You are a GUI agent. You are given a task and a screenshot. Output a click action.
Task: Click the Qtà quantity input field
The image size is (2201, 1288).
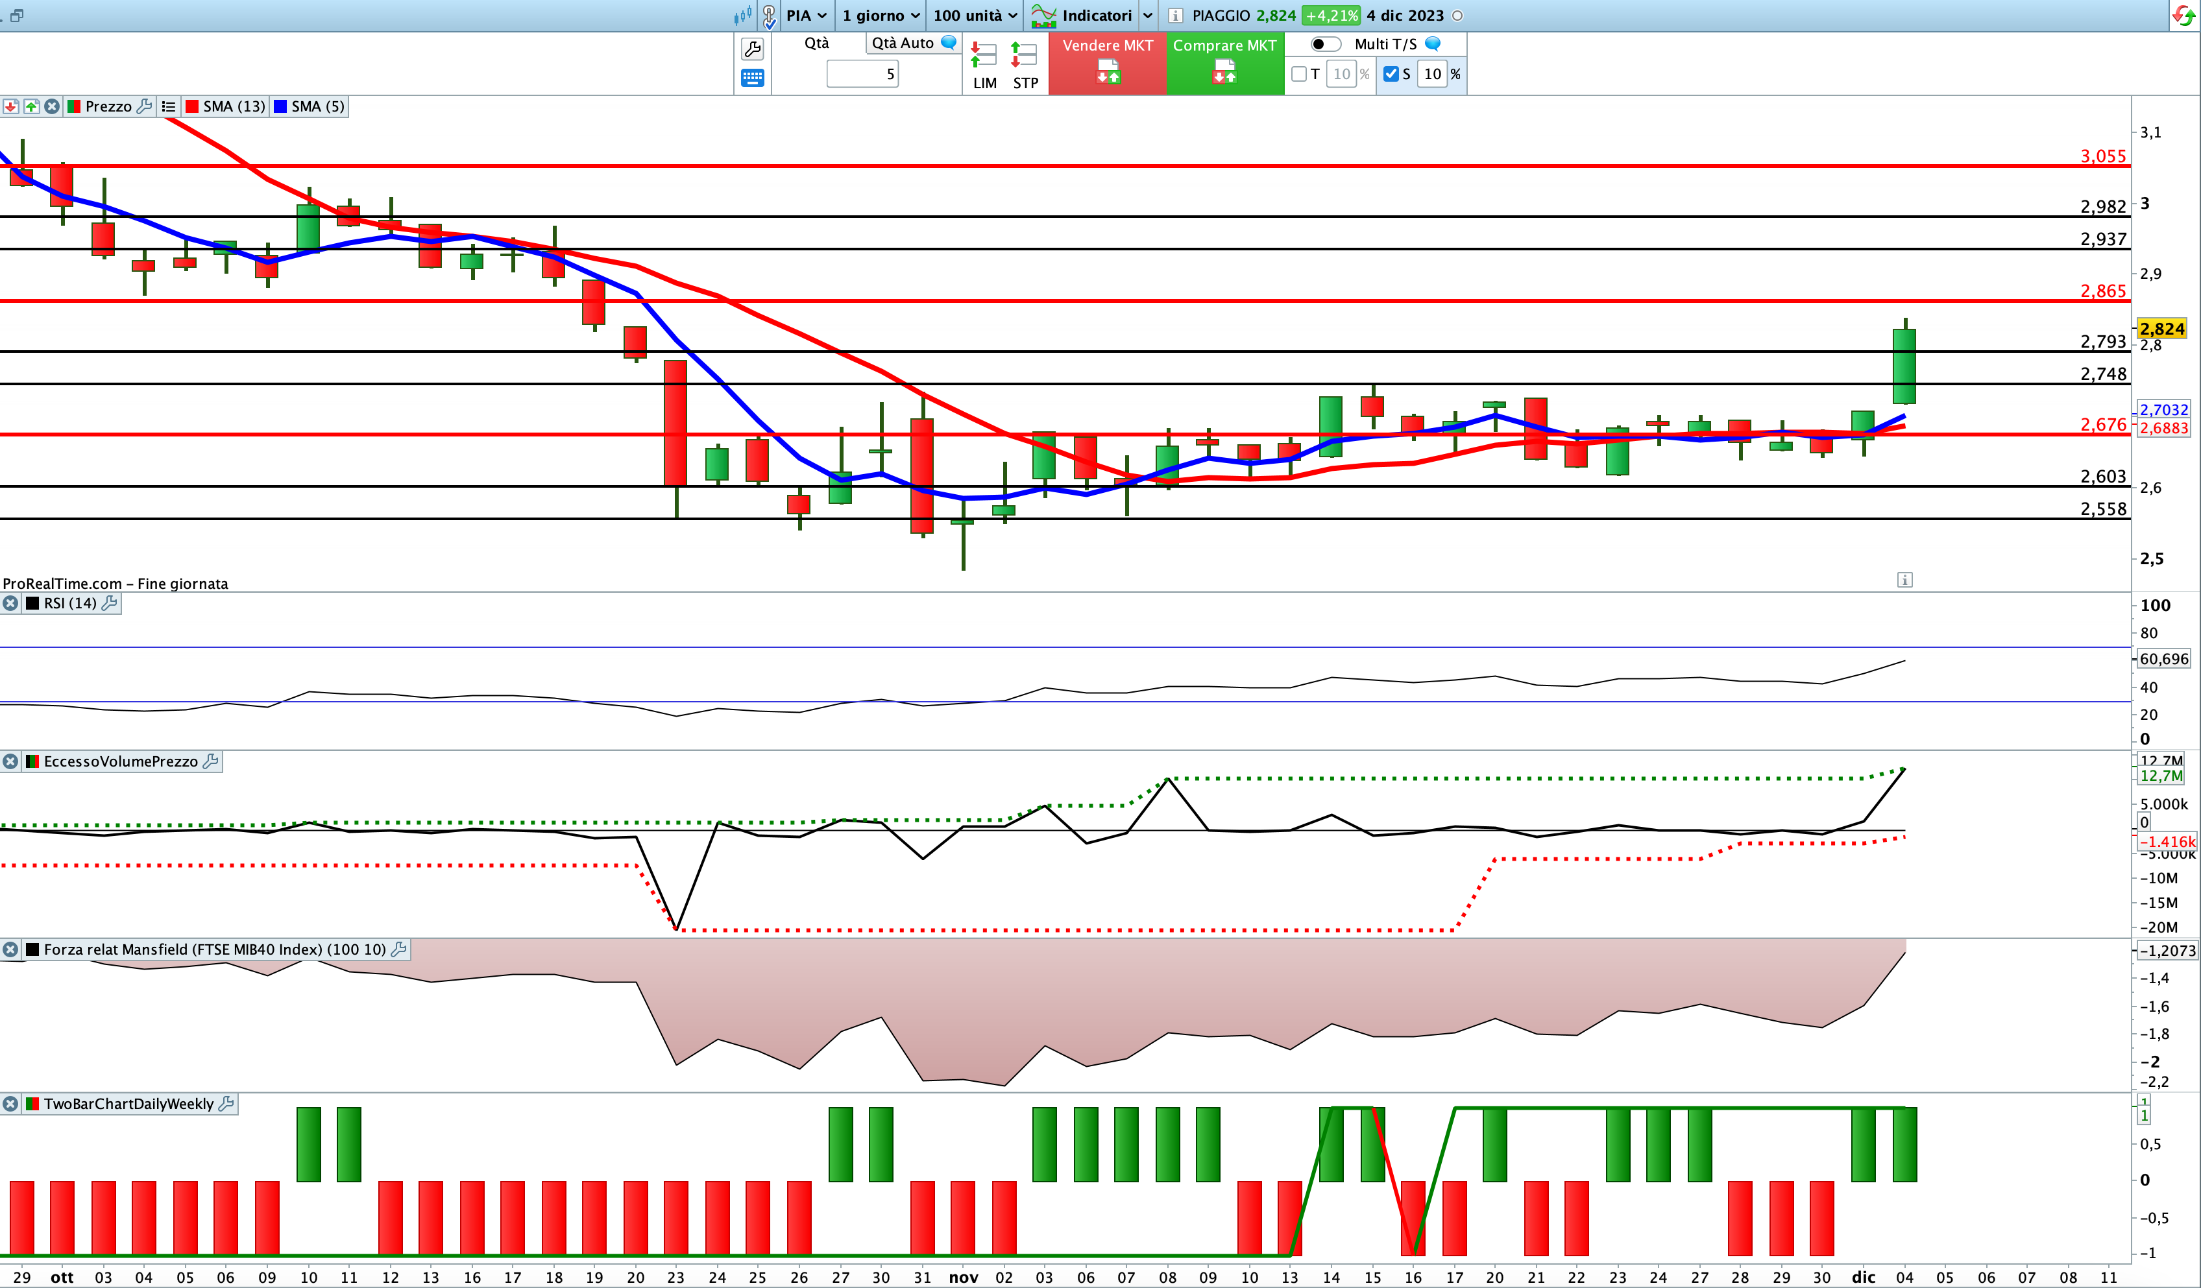pos(862,74)
